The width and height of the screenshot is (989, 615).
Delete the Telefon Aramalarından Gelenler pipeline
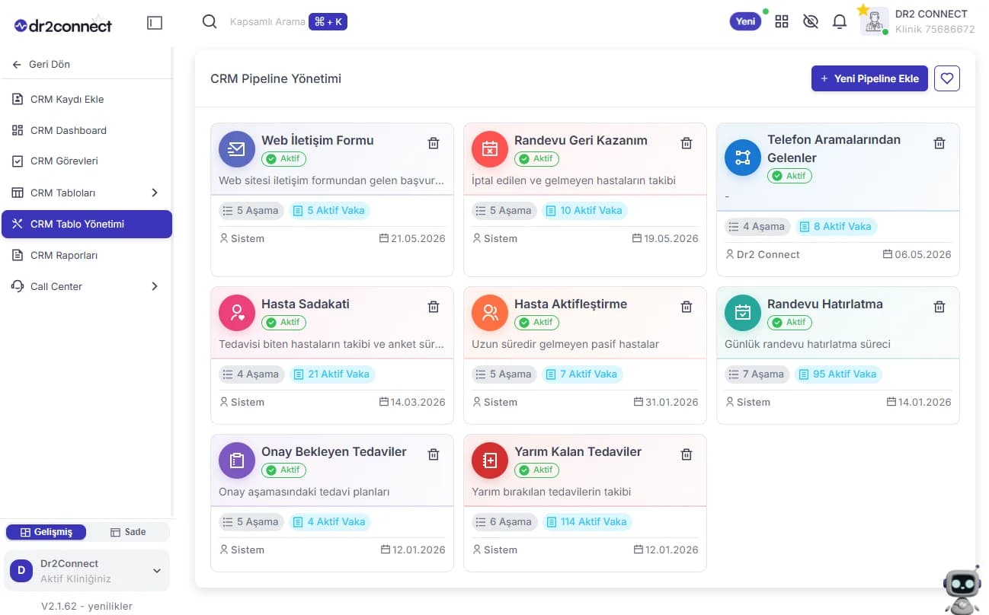tap(939, 143)
